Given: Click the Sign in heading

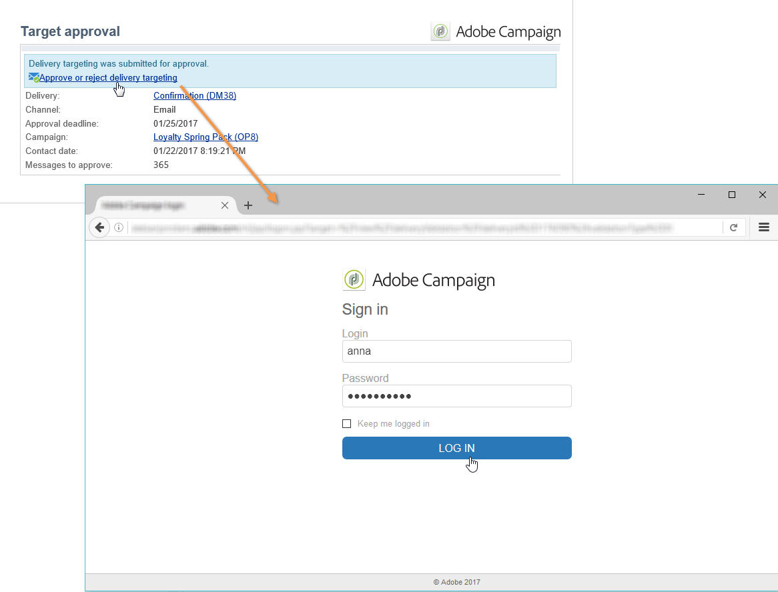Looking at the screenshot, I should click(365, 309).
